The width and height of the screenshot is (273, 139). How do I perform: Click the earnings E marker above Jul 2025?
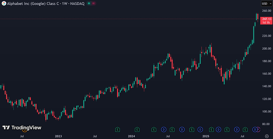pyautogui.click(x=245, y=129)
